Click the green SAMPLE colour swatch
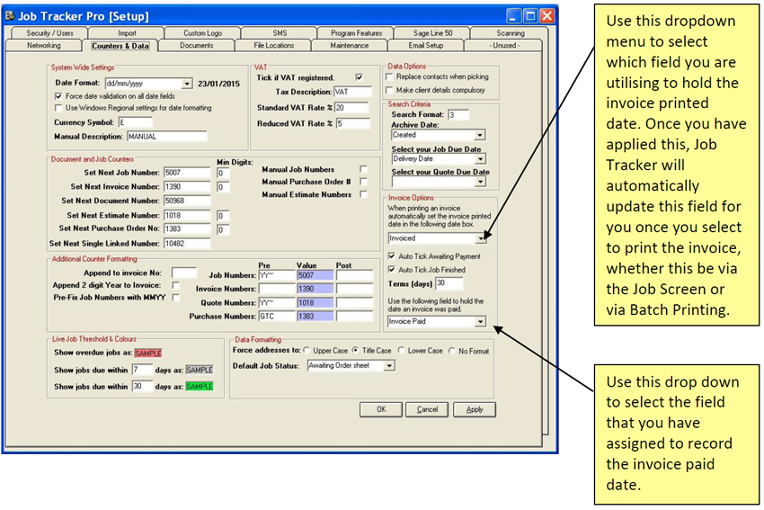This screenshot has height=510, width=764. (200, 387)
